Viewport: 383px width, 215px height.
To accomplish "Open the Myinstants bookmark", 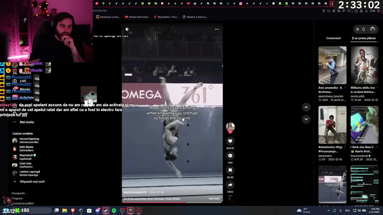I will [x=166, y=17].
